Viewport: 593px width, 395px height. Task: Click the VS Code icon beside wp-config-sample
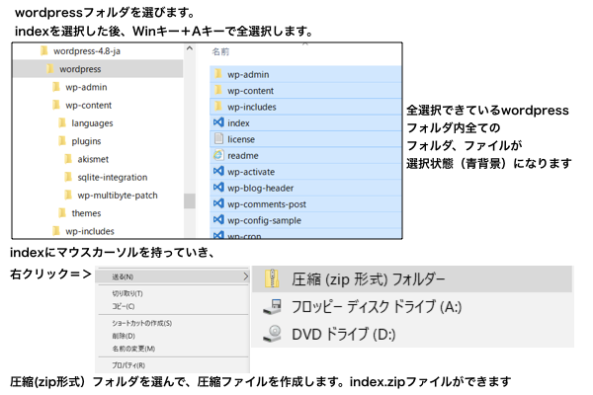218,219
